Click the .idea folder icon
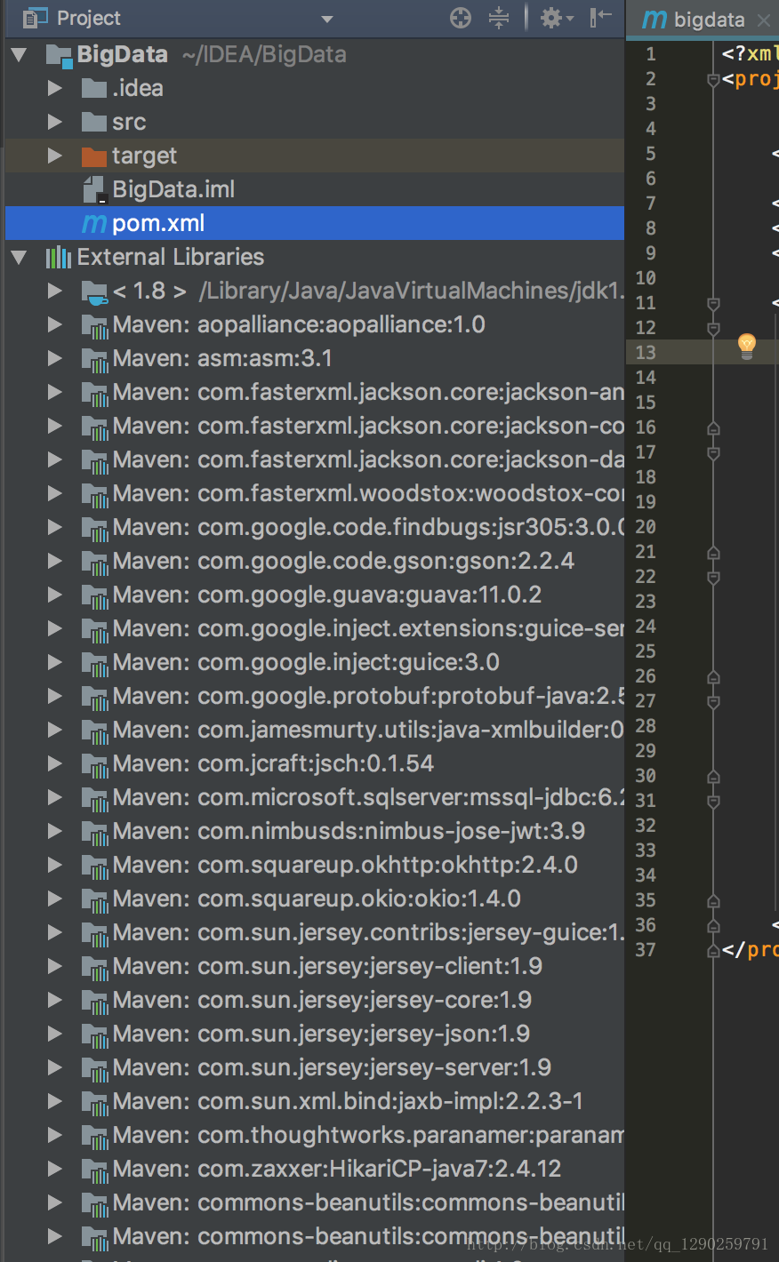779x1262 pixels. 93,88
